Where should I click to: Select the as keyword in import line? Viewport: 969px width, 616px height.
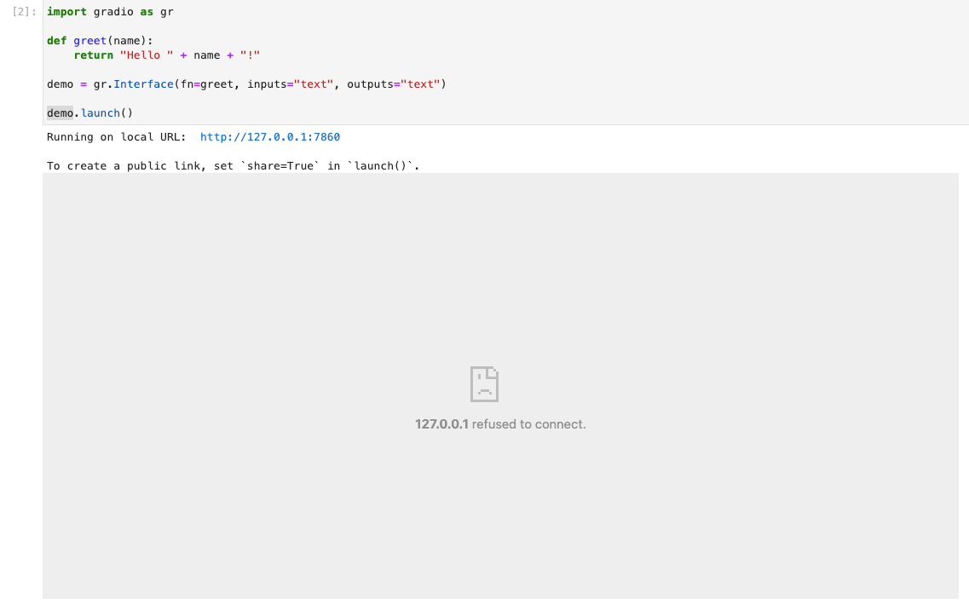[147, 11]
